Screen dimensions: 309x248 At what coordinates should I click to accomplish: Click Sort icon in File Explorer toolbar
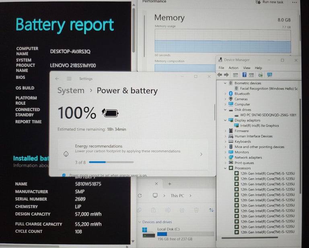211,210
